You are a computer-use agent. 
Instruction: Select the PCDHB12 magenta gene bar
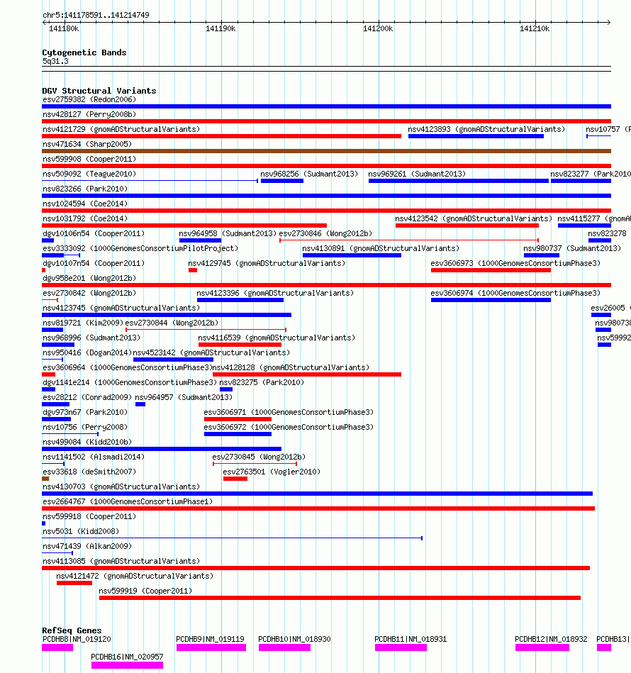pos(542,647)
